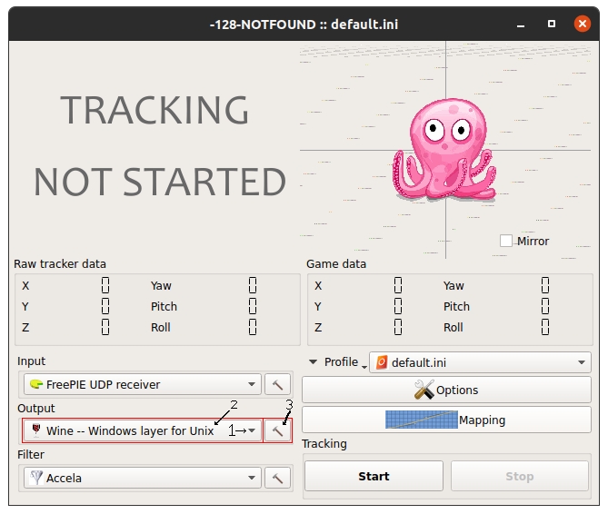Click the funnel icon beside Accela
Screen dimensions: 608x514
35,477
